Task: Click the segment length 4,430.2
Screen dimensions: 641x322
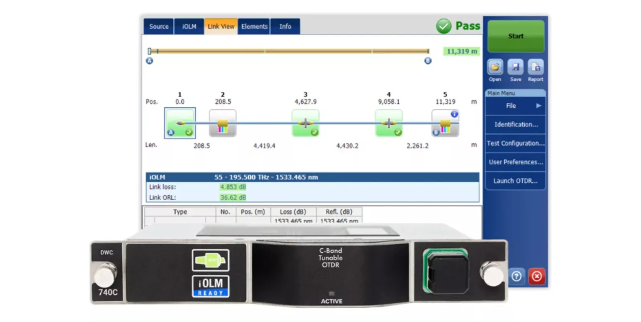Action: click(x=347, y=146)
